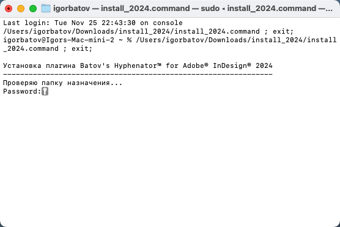Image resolution: width=340 pixels, height=227 pixels.
Task: Click the "Password:" prompt text
Action: (22, 91)
